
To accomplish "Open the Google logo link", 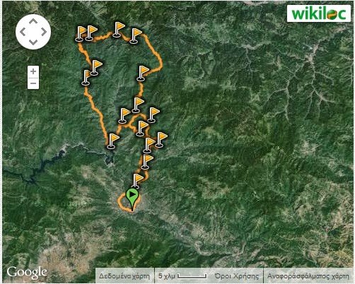I will 27,273.
